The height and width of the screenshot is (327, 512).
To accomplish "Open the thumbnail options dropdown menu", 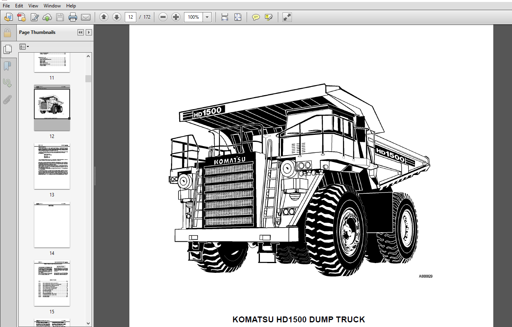I will (24, 47).
